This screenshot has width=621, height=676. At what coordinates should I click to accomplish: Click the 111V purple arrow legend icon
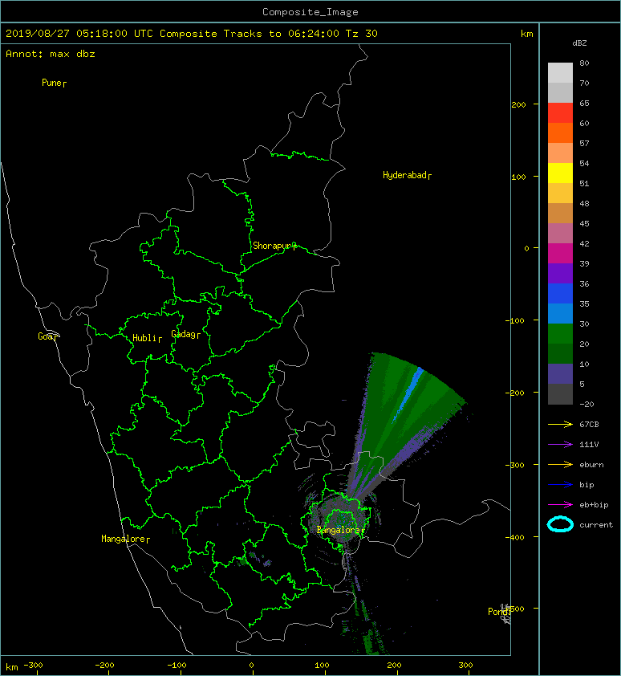coord(560,445)
